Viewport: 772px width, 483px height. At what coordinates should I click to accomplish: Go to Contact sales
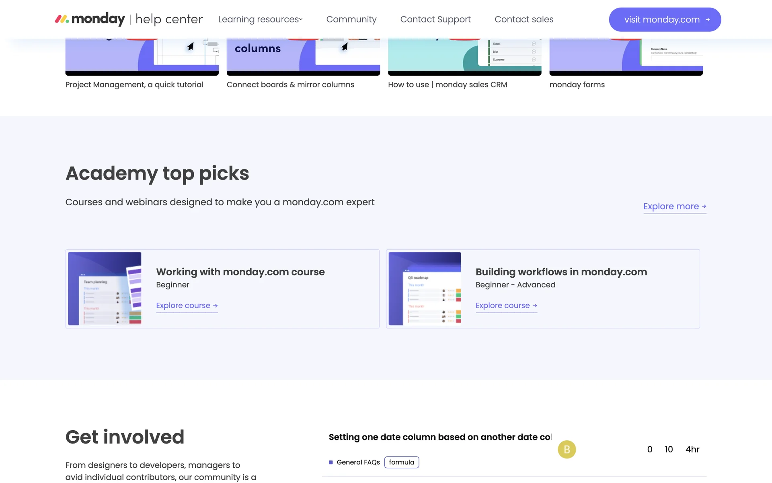pyautogui.click(x=524, y=19)
